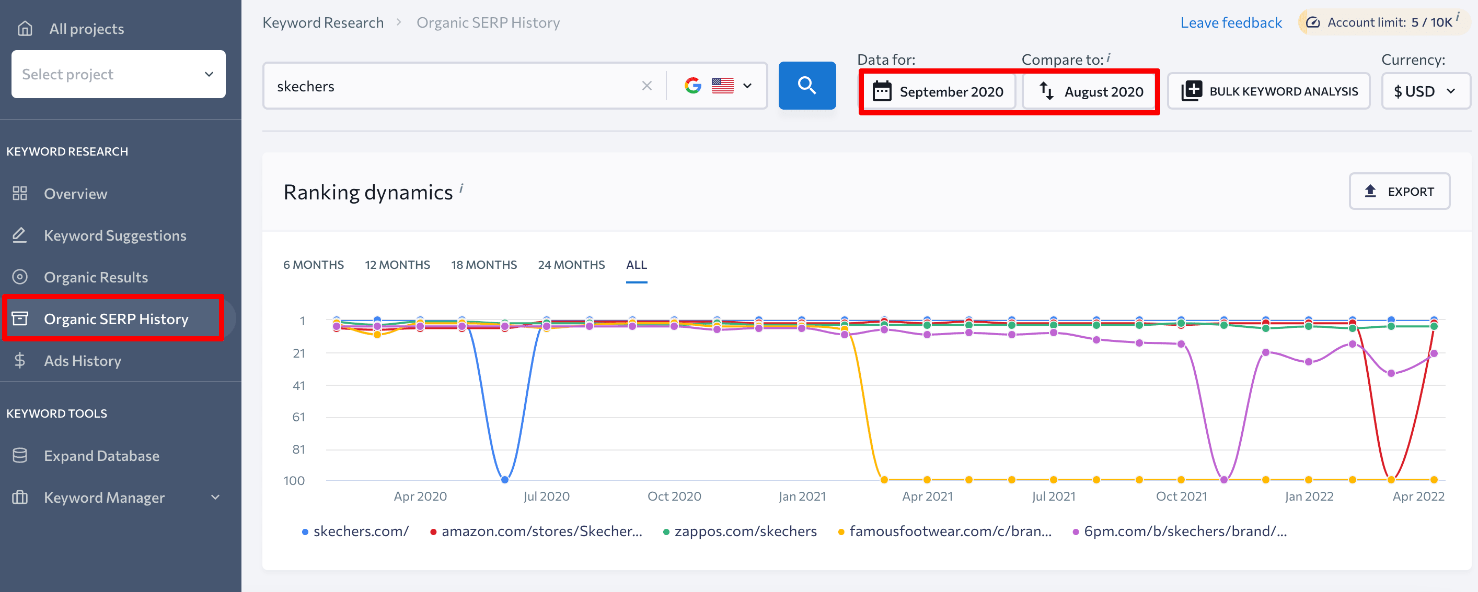This screenshot has height=592, width=1478.
Task: Click red amazon.com color dot
Action: [433, 532]
